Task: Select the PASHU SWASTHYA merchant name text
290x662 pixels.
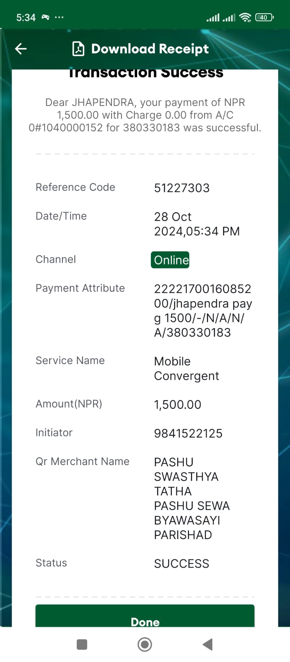Action: (192, 499)
